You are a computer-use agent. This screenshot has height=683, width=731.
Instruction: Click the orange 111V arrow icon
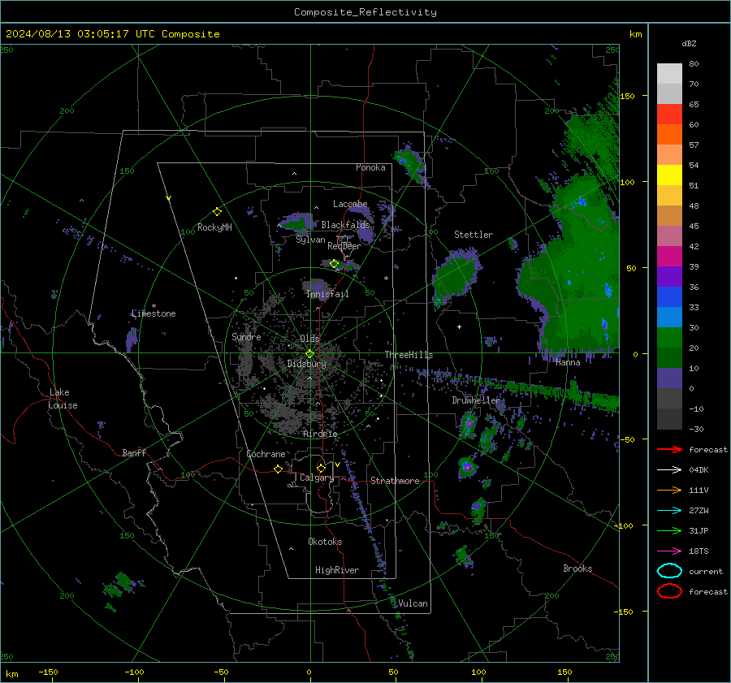(669, 490)
